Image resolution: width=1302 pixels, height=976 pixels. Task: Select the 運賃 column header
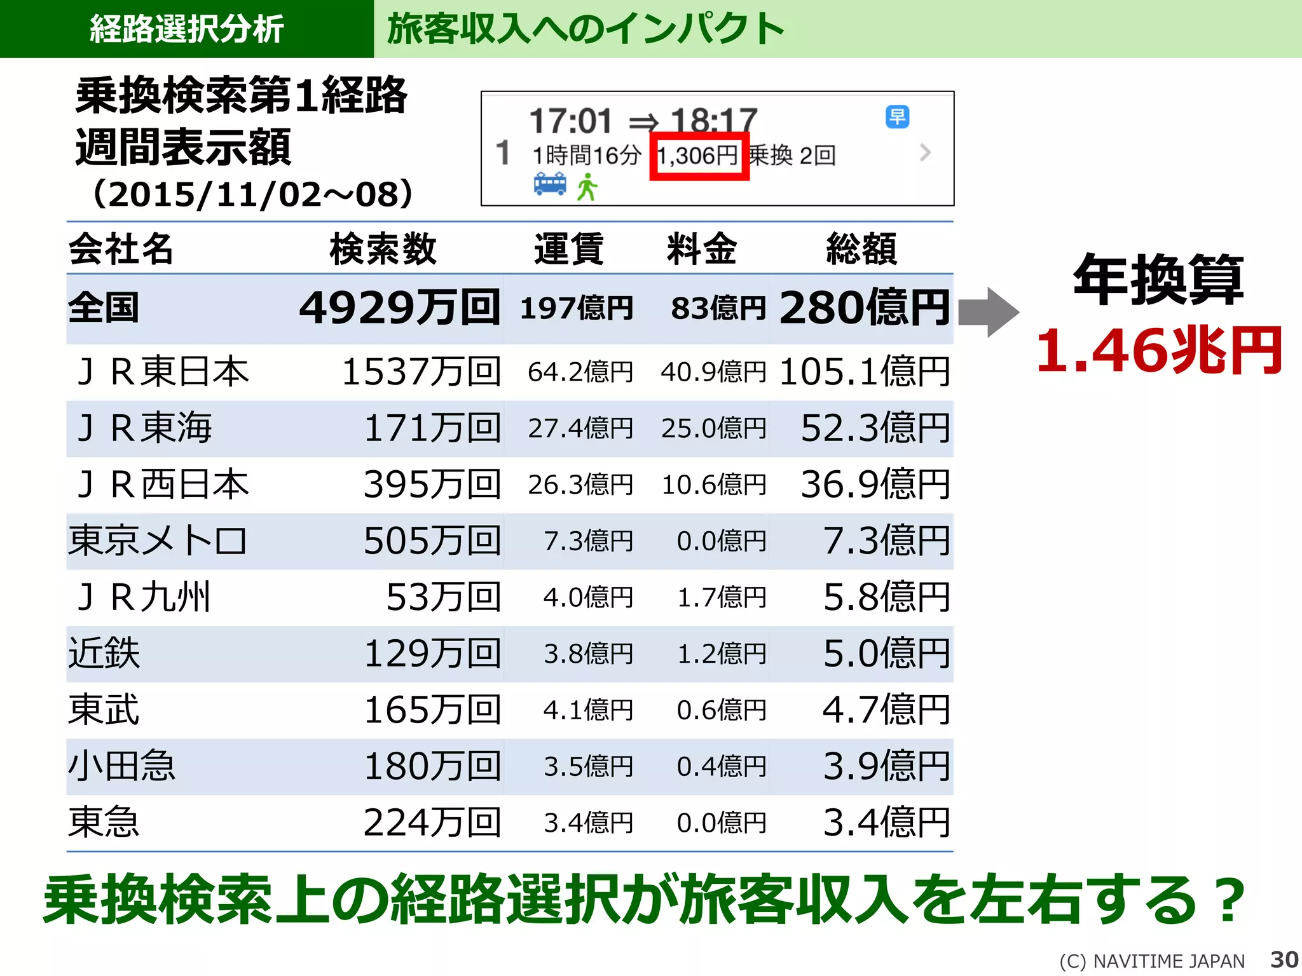pos(569,248)
